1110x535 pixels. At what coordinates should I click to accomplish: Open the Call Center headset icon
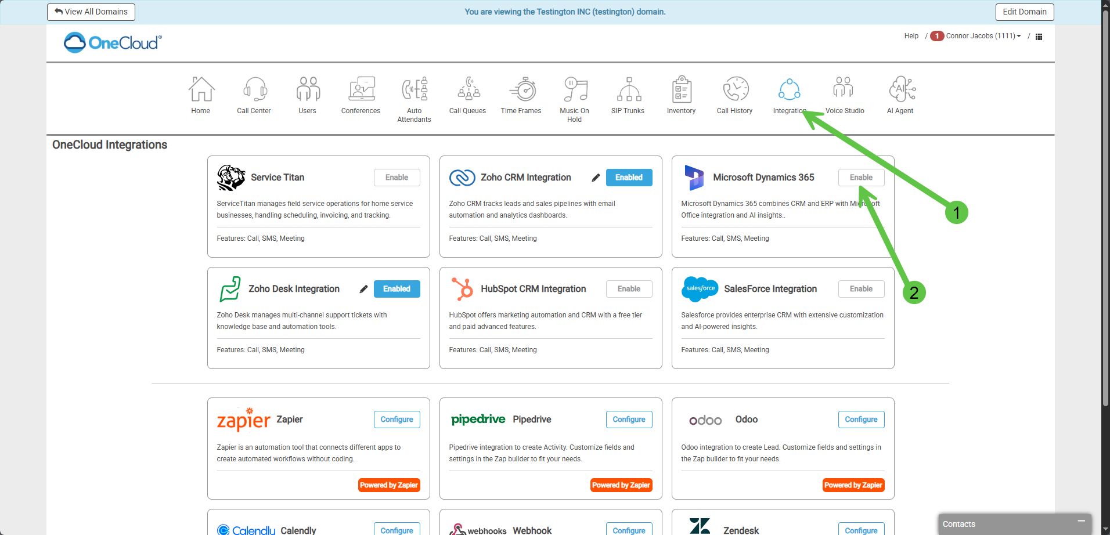[254, 90]
